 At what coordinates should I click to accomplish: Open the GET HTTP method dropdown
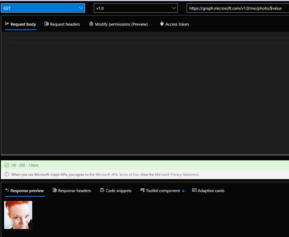tap(43, 8)
